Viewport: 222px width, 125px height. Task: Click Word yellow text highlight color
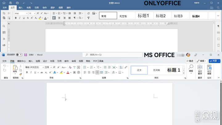(61, 73)
